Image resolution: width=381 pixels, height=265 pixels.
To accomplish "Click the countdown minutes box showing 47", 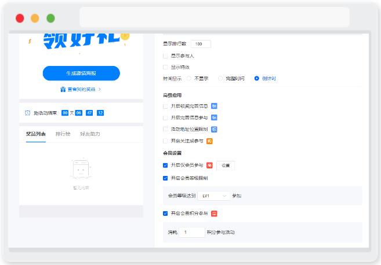I will [89, 113].
